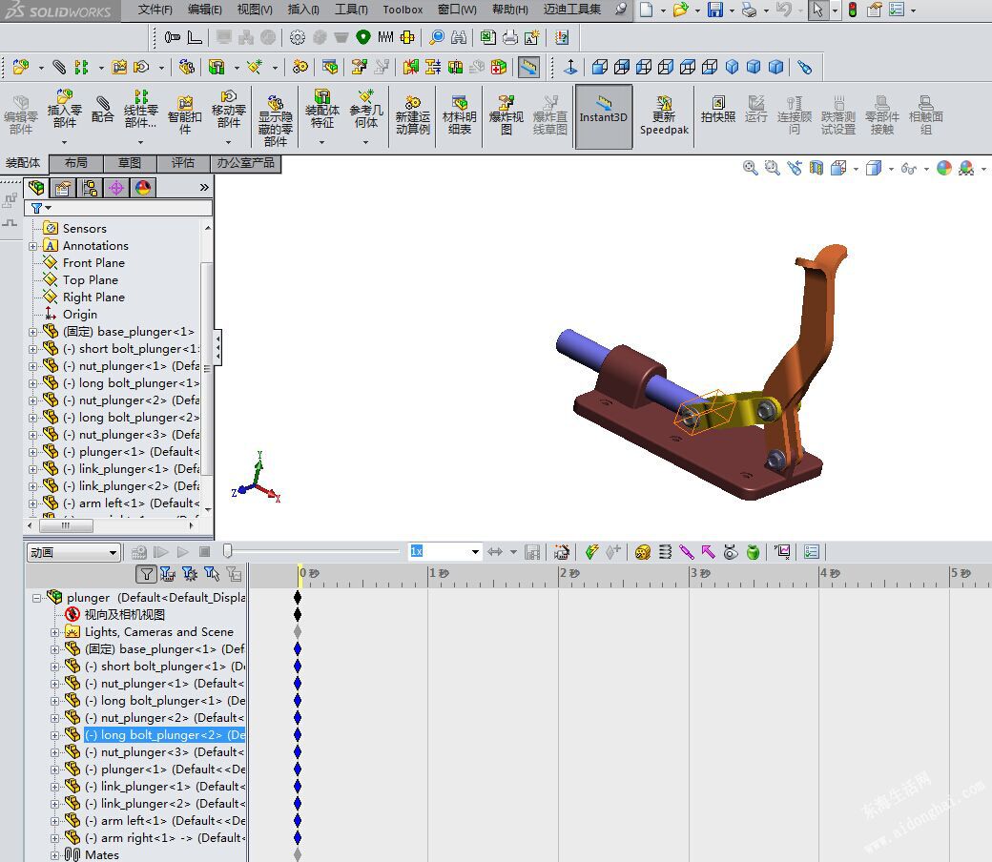Click the add spring icon in motion toolbar
The image size is (992, 862).
click(665, 552)
